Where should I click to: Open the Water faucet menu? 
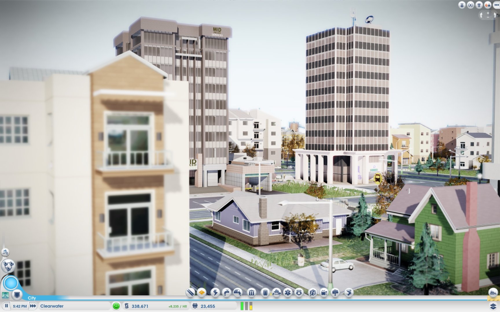[x=226, y=293]
